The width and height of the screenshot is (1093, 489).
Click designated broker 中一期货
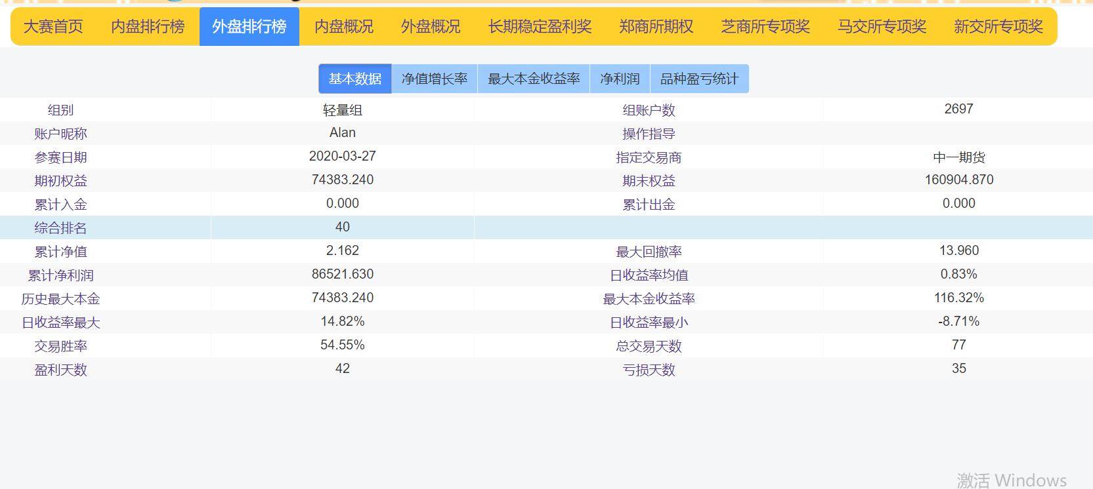958,157
